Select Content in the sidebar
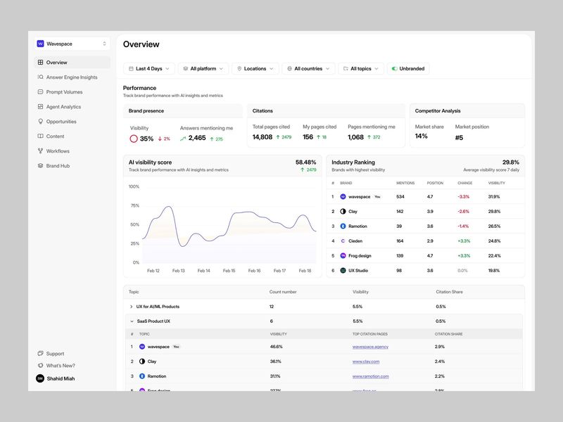The width and height of the screenshot is (563, 422). pos(56,136)
